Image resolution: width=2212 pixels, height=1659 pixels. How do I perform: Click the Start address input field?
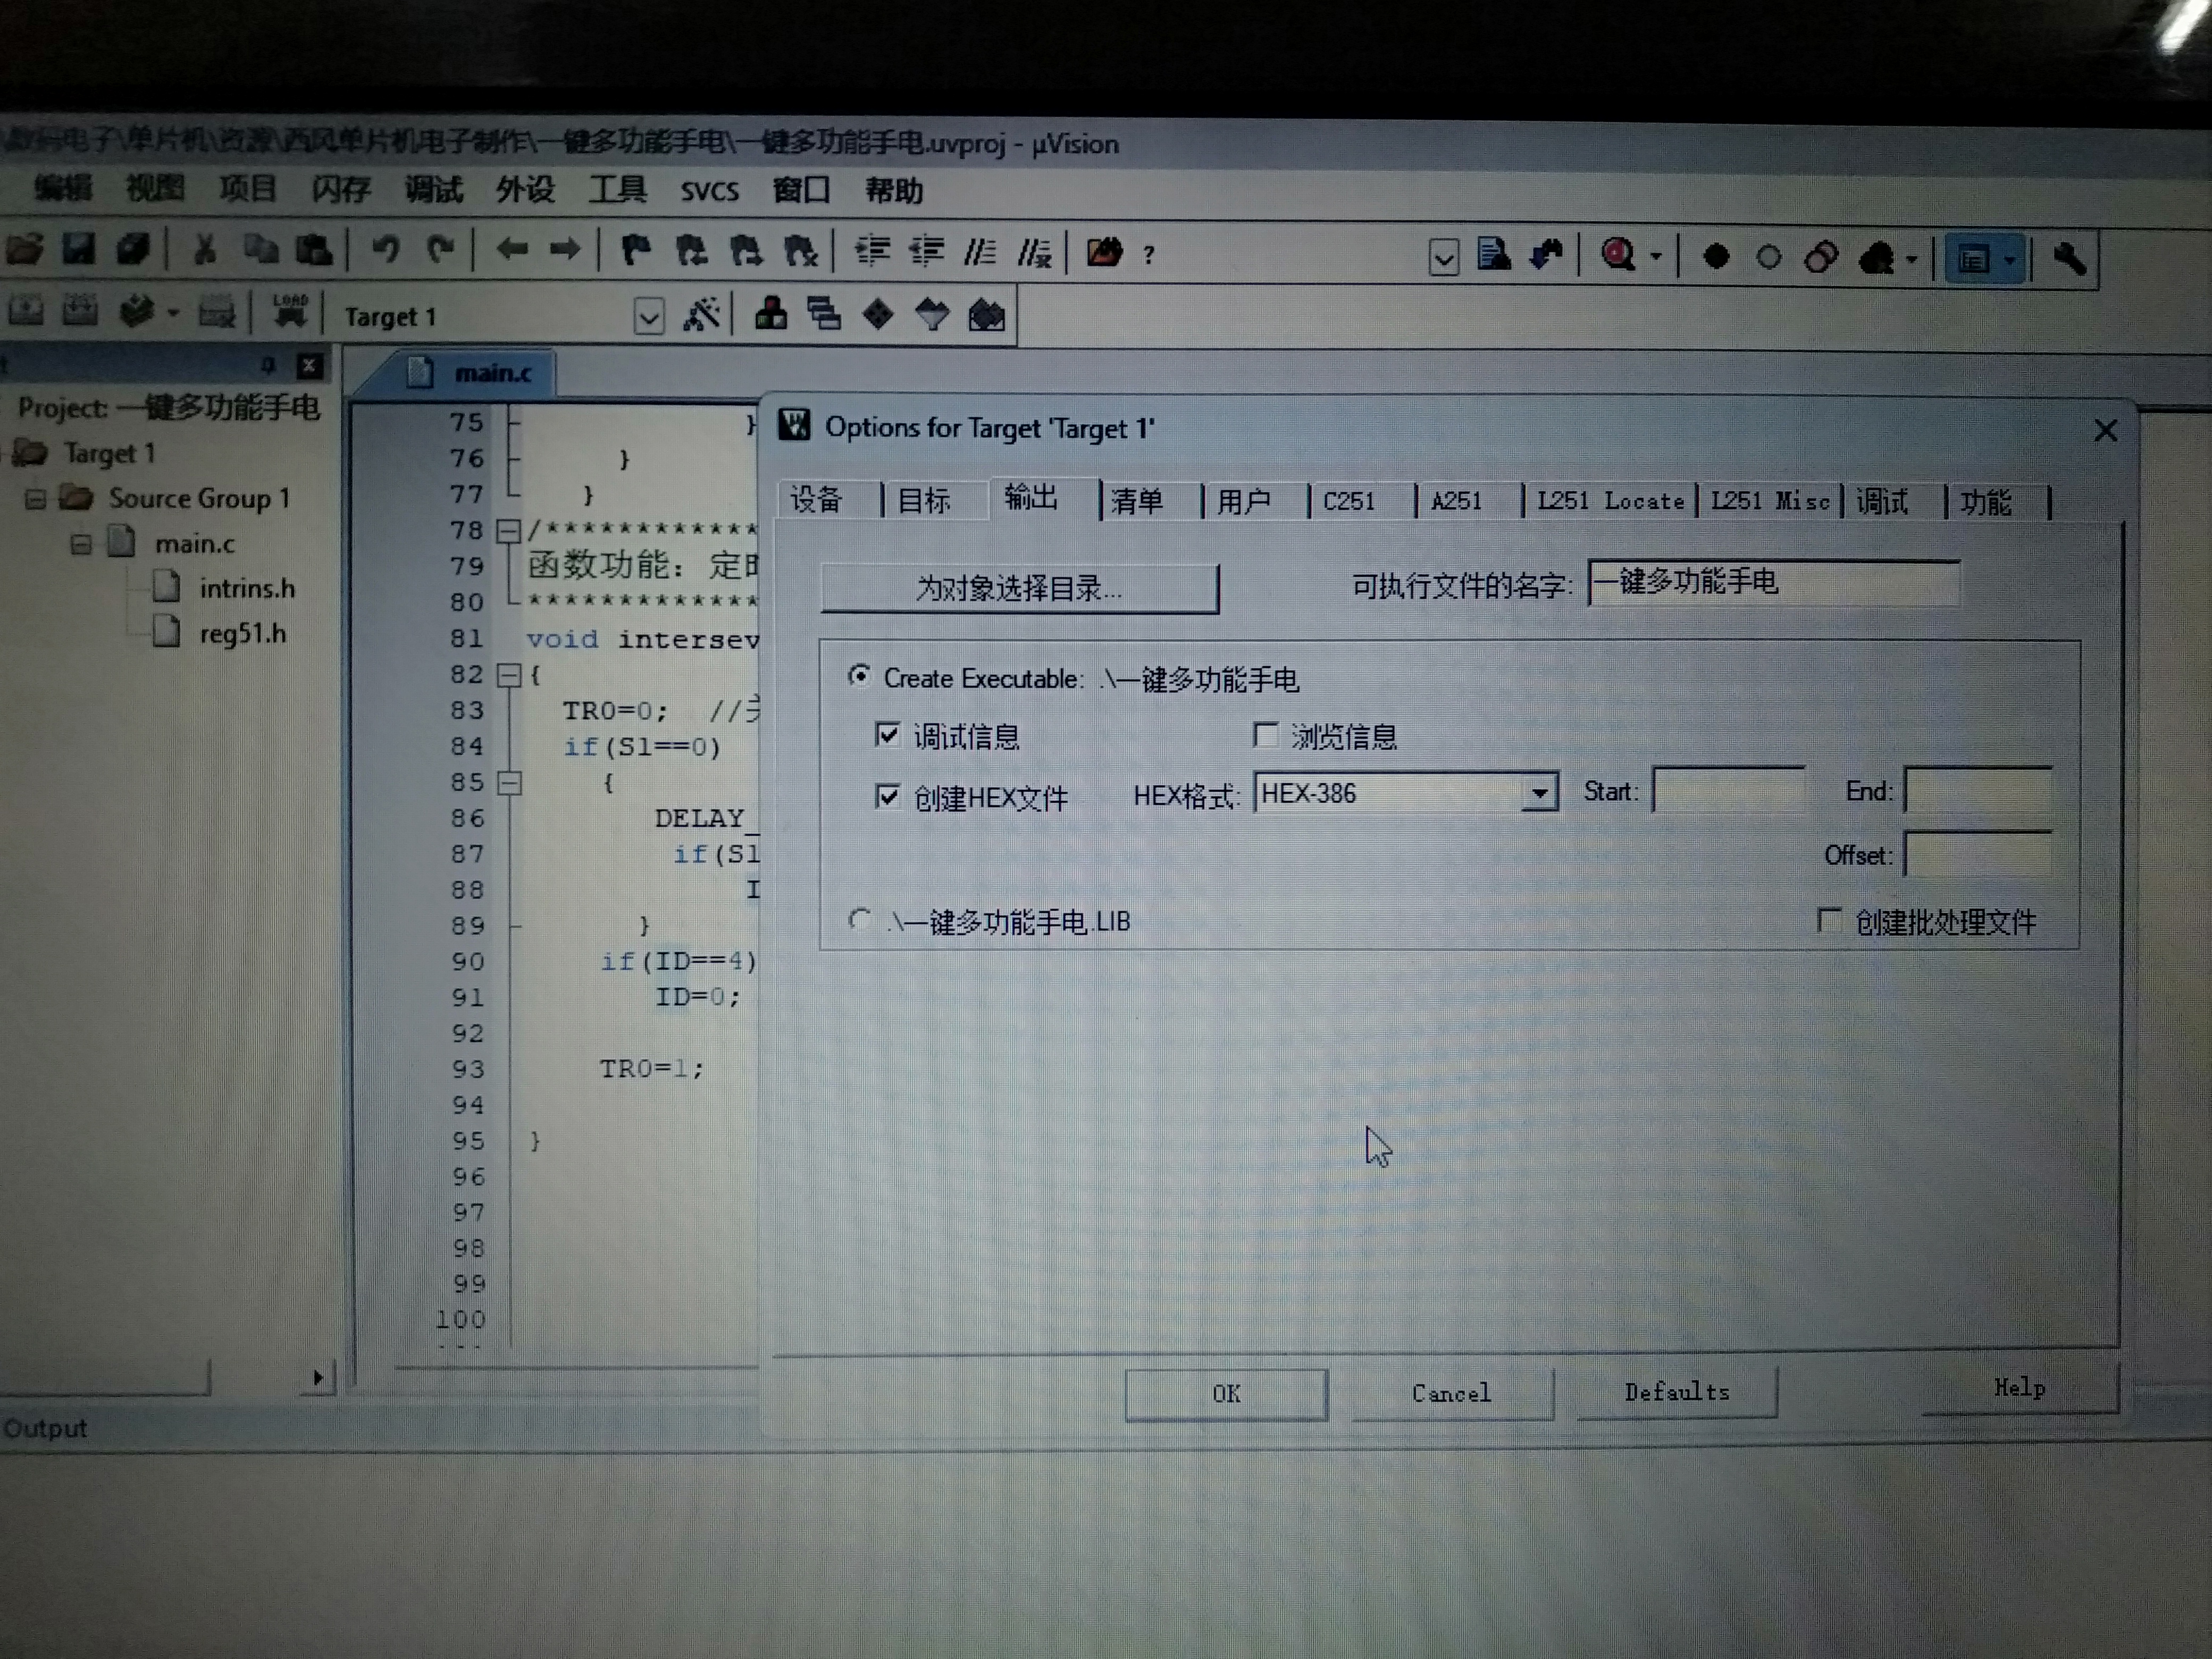[x=1728, y=791]
